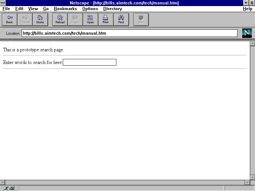Image resolution: width=255 pixels, height=191 pixels.
Task: Open the File menu
Action: pos(6,9)
